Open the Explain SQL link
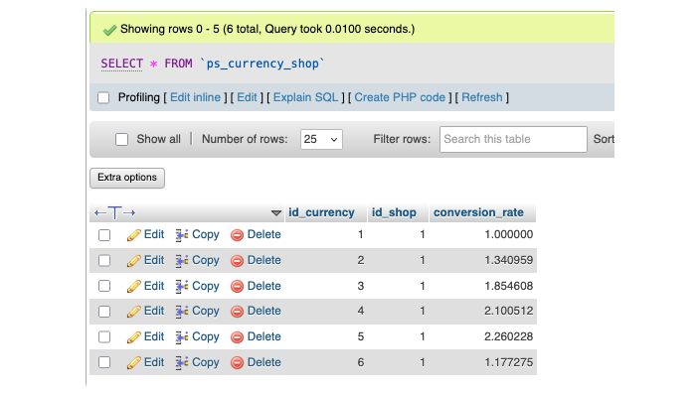 [x=306, y=97]
